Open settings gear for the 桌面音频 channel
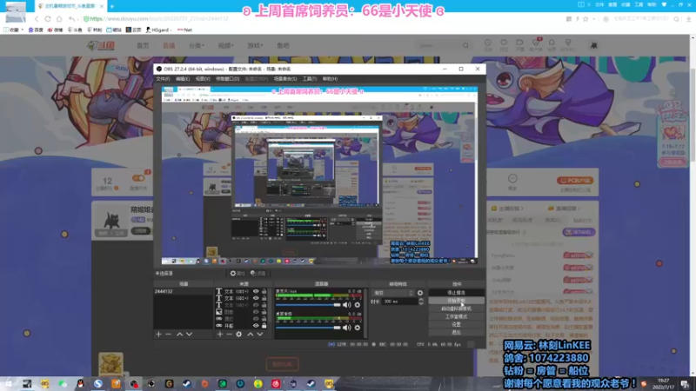 (x=358, y=328)
